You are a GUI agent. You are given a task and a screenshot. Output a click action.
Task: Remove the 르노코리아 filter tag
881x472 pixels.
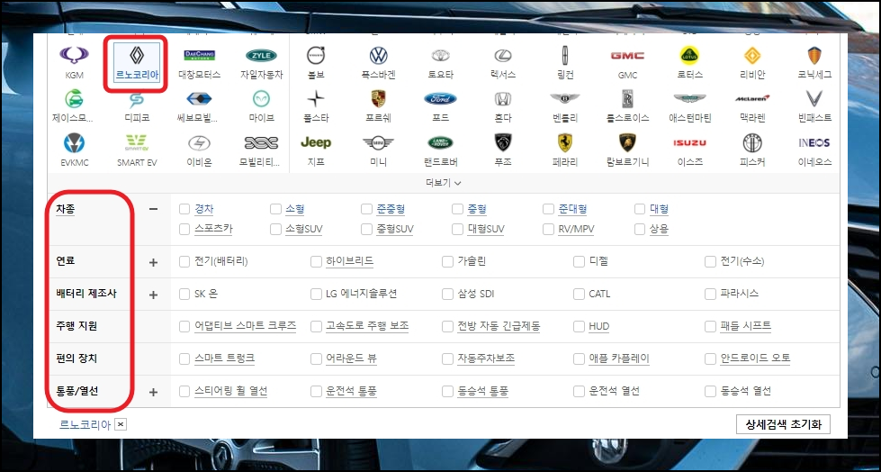pos(121,425)
